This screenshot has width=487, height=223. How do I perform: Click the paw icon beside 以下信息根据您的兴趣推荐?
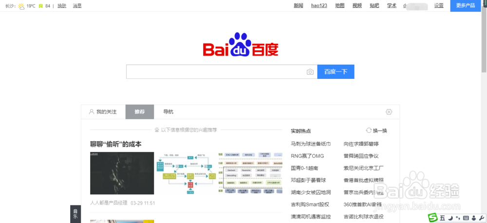[x=157, y=130]
